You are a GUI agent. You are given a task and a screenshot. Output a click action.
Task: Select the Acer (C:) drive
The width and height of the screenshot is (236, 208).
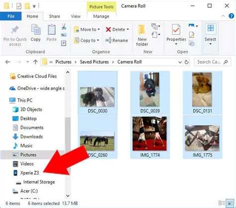coord(25,191)
